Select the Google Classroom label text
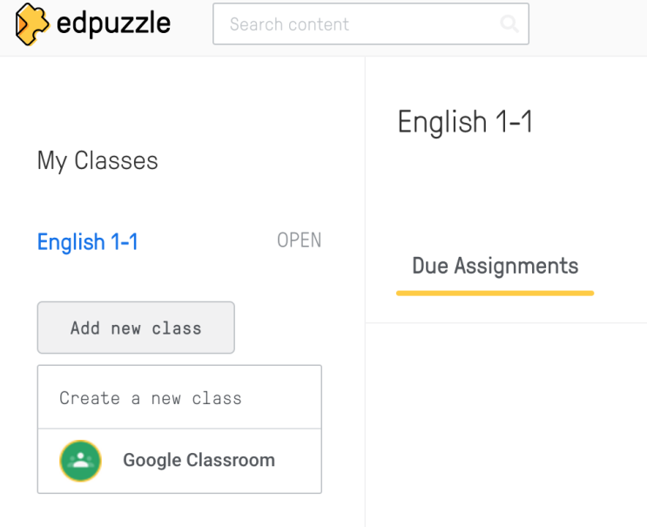Viewport: 647px width, 527px height. point(199,461)
